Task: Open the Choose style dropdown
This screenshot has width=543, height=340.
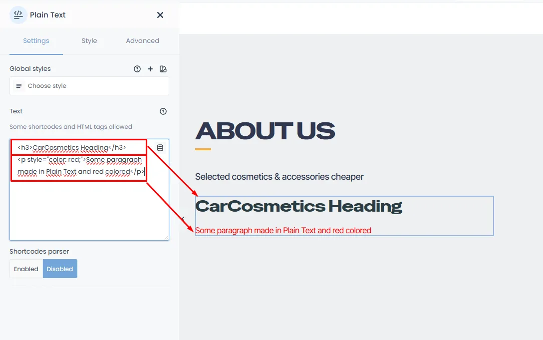Action: [x=89, y=86]
